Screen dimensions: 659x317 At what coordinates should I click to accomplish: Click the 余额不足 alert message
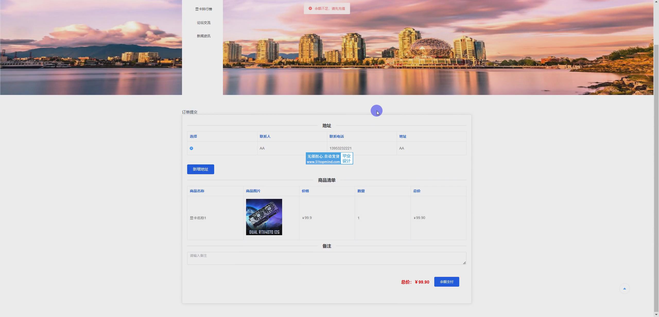pos(329,8)
